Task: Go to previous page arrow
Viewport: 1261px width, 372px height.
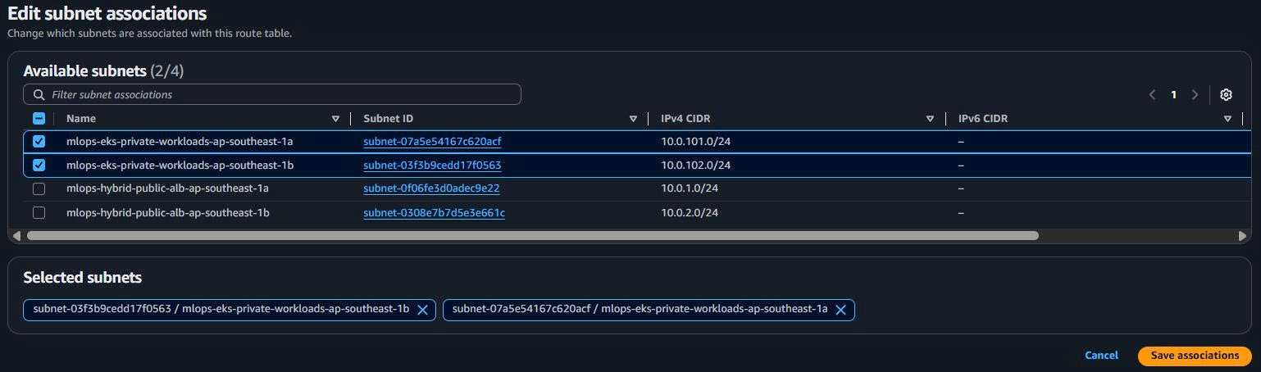Action: [x=1152, y=94]
